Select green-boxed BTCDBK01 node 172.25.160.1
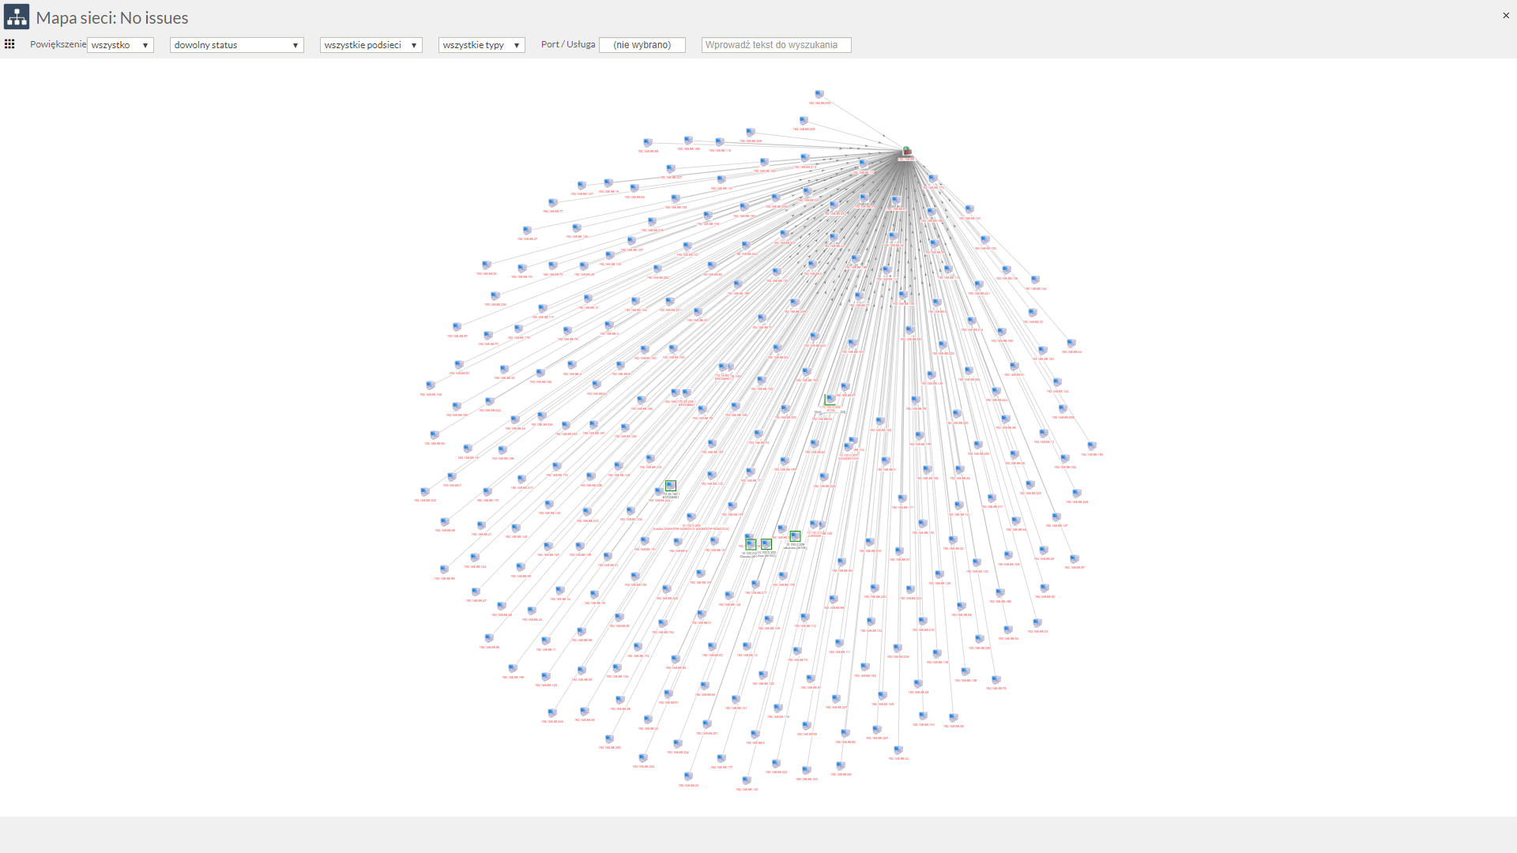The width and height of the screenshot is (1517, 853). pyautogui.click(x=671, y=486)
